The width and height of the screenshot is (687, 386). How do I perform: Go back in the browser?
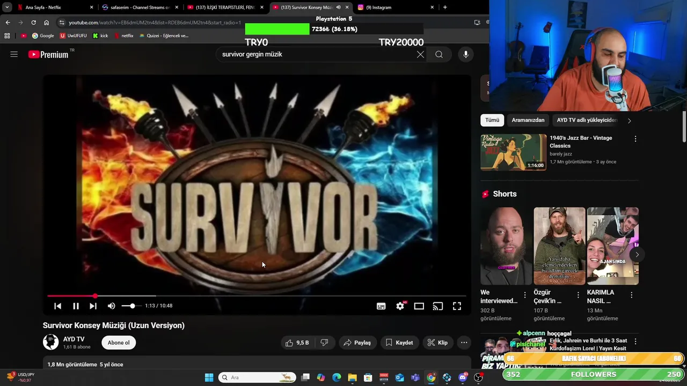(8, 23)
